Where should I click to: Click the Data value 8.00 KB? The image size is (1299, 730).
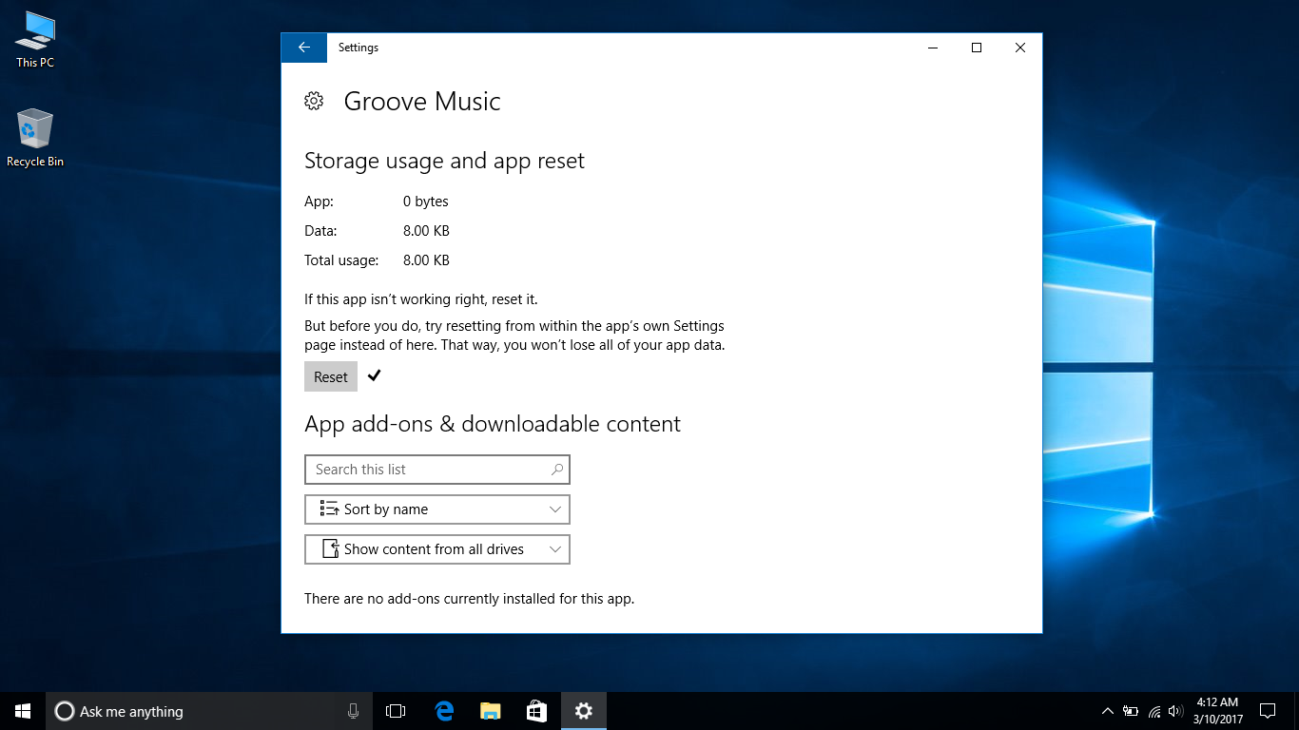coord(426,231)
